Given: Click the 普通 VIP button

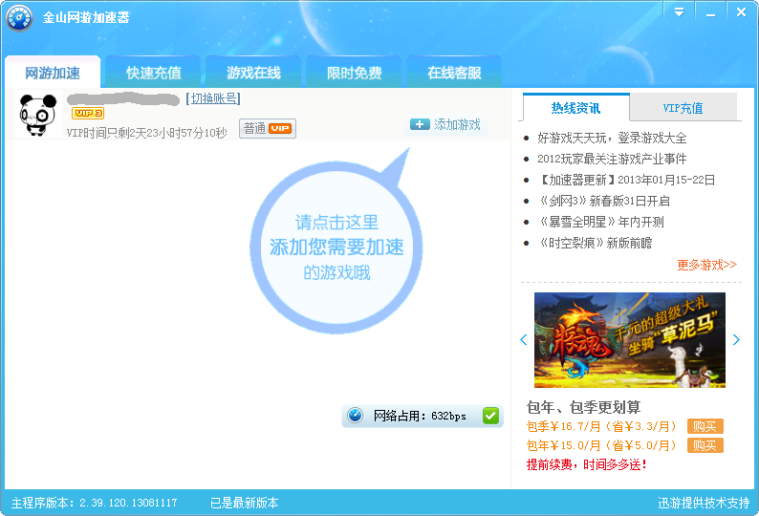Looking at the screenshot, I should tap(268, 129).
